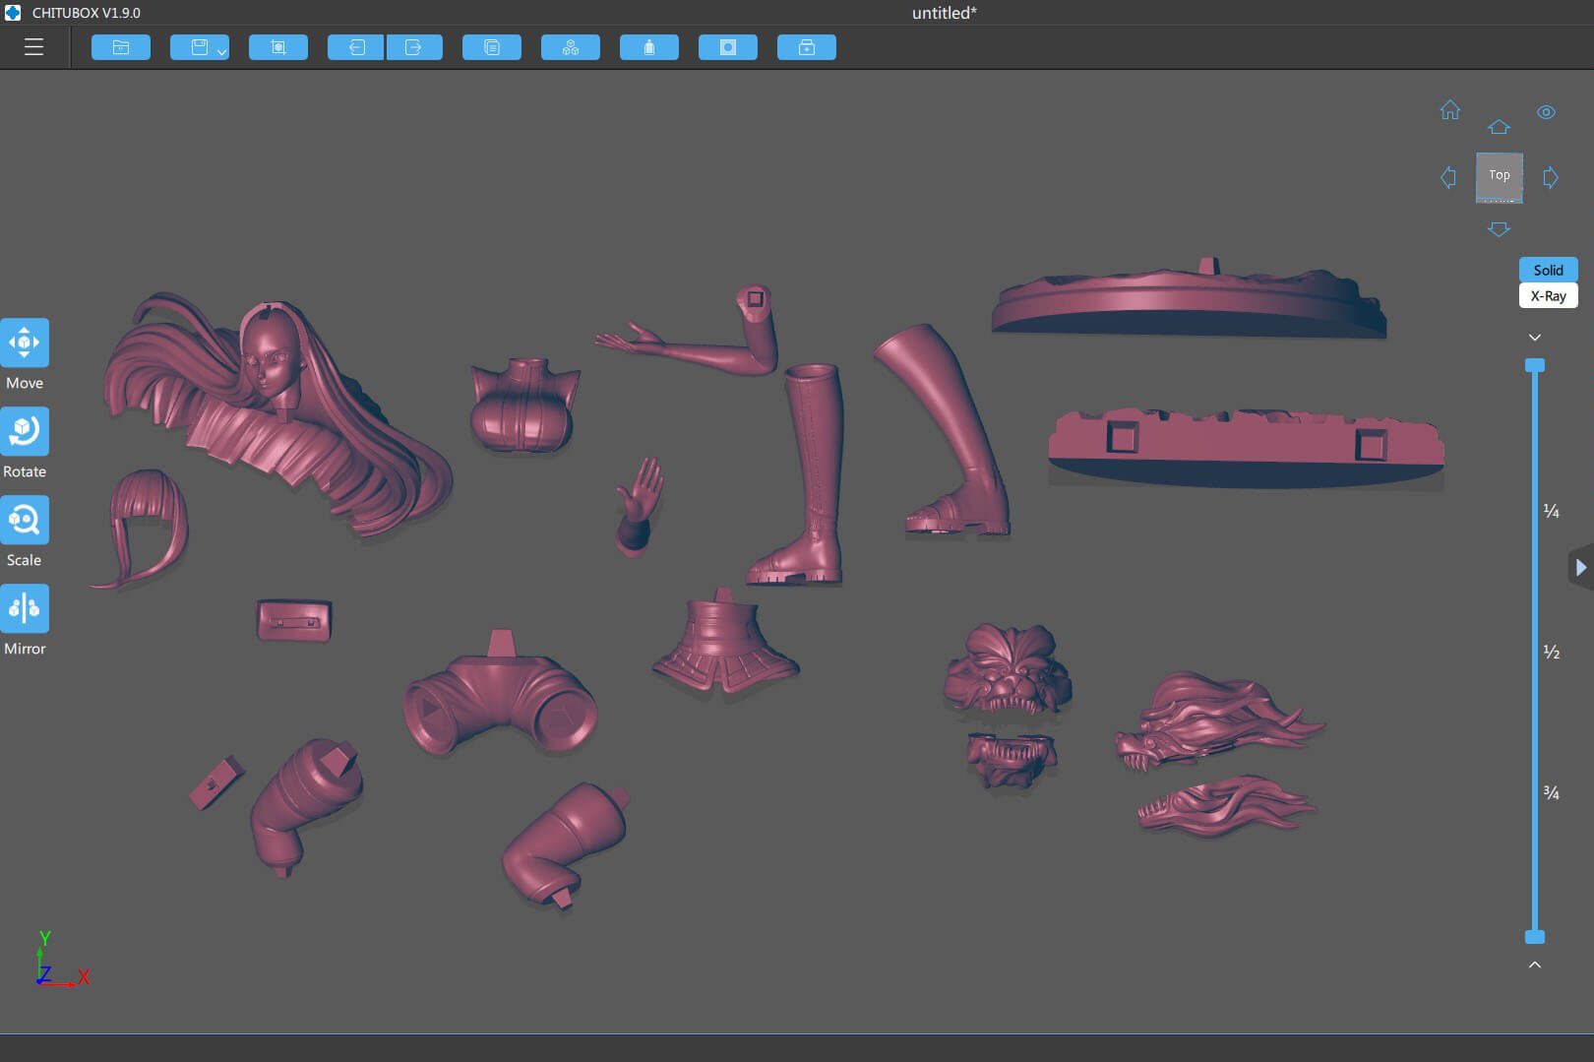Image resolution: width=1594 pixels, height=1062 pixels.
Task: Click the ½ mark on the slider
Action: tap(1552, 652)
